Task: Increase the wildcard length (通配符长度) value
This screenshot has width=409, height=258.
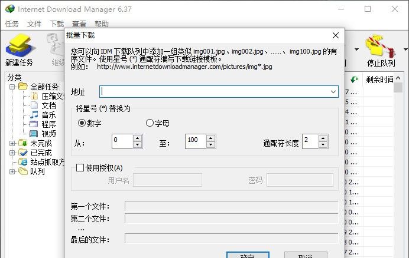Action: 323,138
